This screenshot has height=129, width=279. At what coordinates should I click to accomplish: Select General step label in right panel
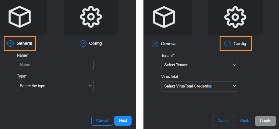[169, 44]
